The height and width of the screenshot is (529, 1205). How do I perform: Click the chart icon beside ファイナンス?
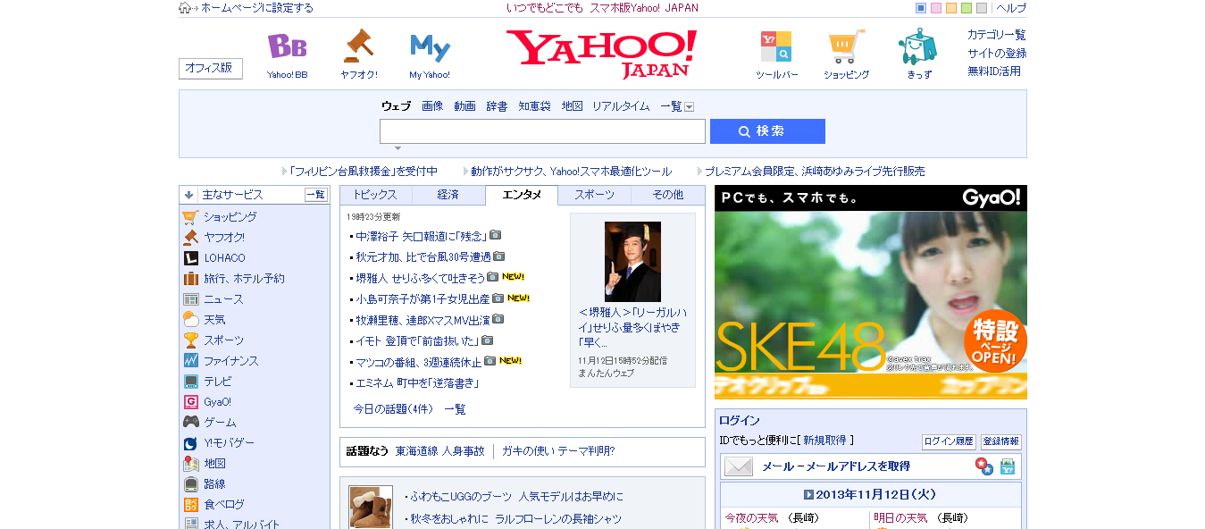coord(190,361)
